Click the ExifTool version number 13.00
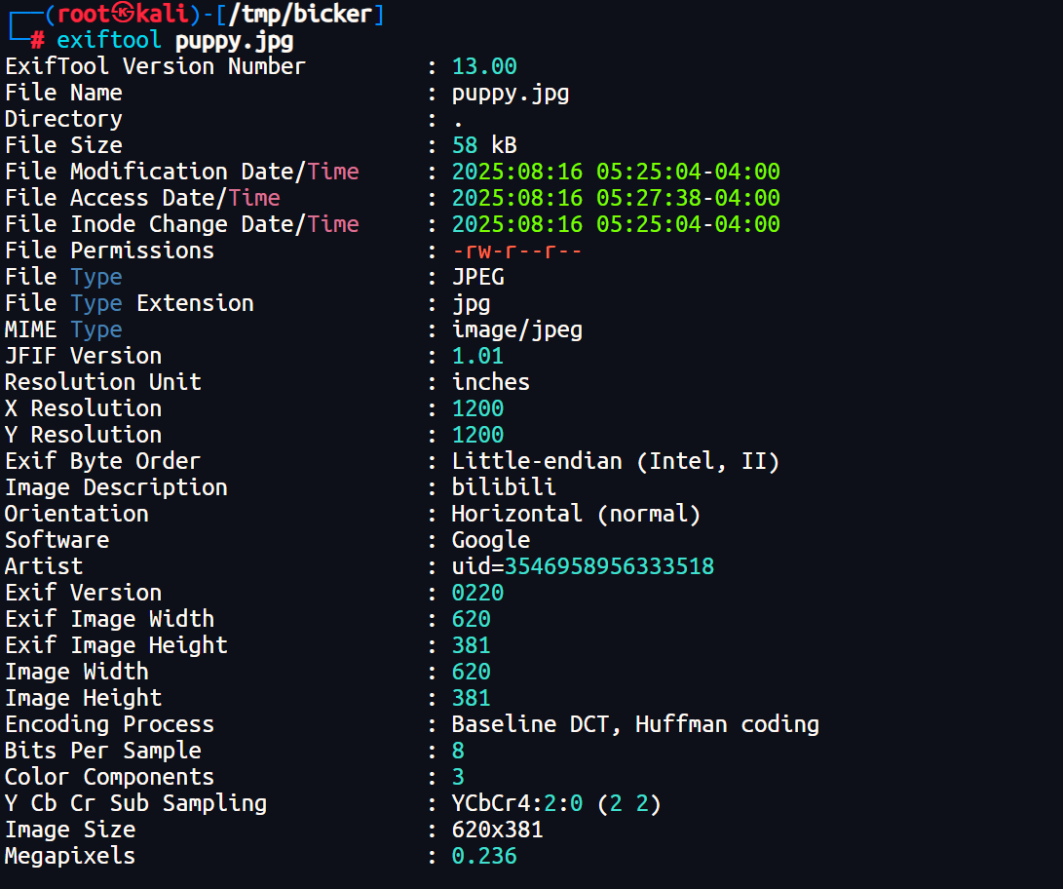Image resolution: width=1063 pixels, height=889 pixels. (484, 66)
